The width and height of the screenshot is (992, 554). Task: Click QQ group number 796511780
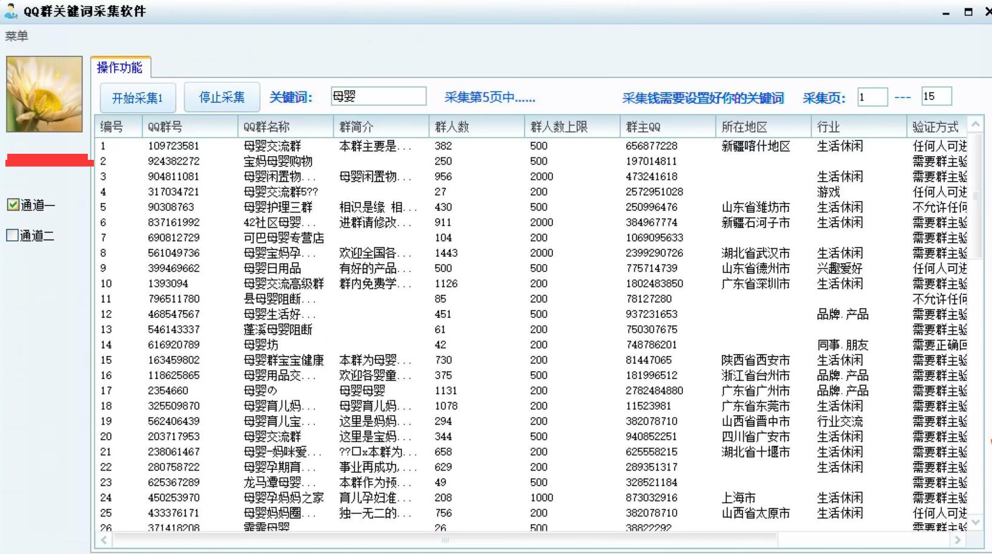click(173, 298)
